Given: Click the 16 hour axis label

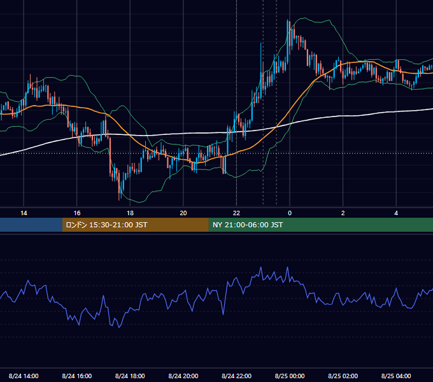Looking at the screenshot, I should (x=77, y=213).
